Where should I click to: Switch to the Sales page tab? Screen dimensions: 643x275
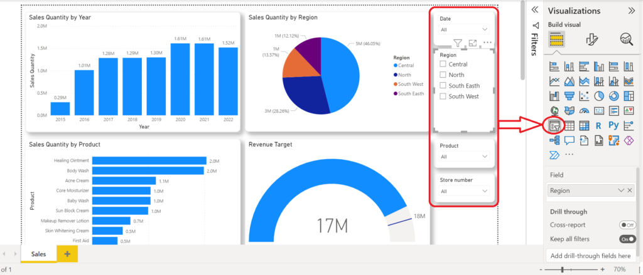tap(38, 254)
